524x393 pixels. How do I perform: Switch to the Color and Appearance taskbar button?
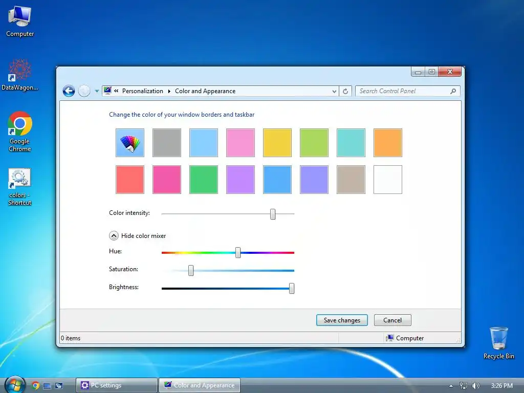(x=199, y=385)
